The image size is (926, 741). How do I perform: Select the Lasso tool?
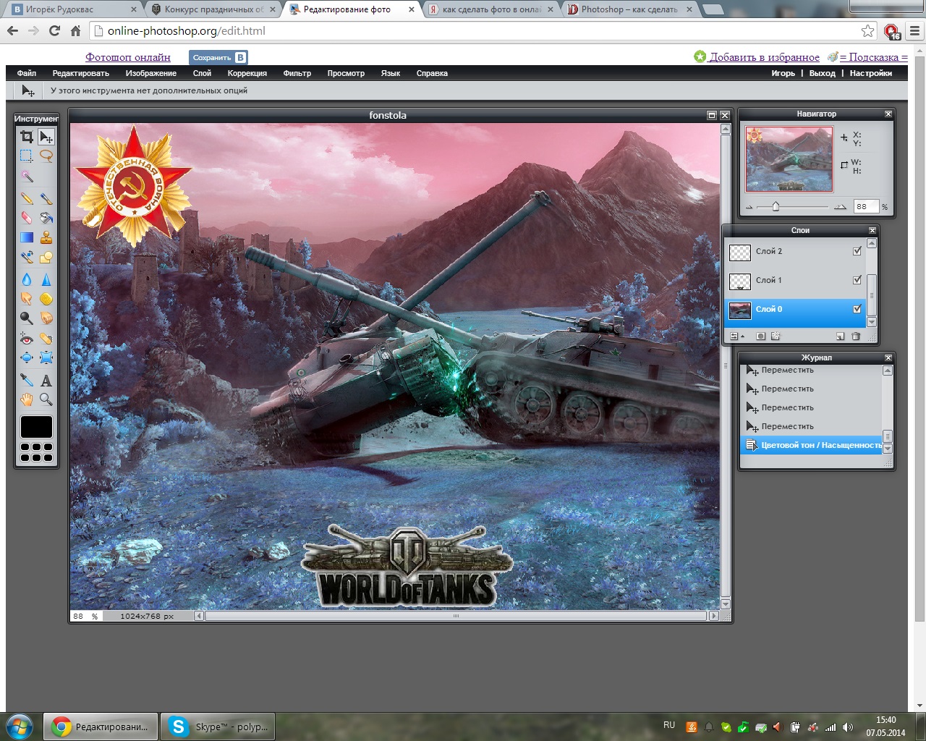[x=46, y=156]
